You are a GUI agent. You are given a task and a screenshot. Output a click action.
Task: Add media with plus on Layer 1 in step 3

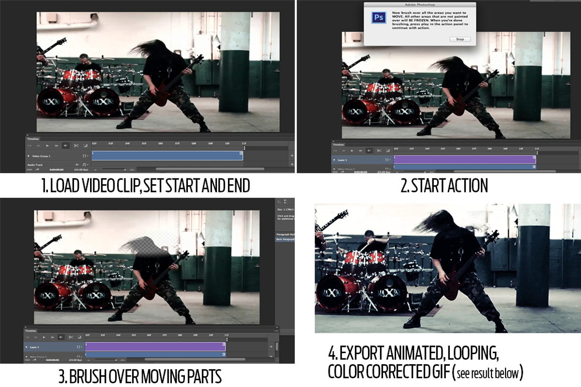[x=271, y=346]
